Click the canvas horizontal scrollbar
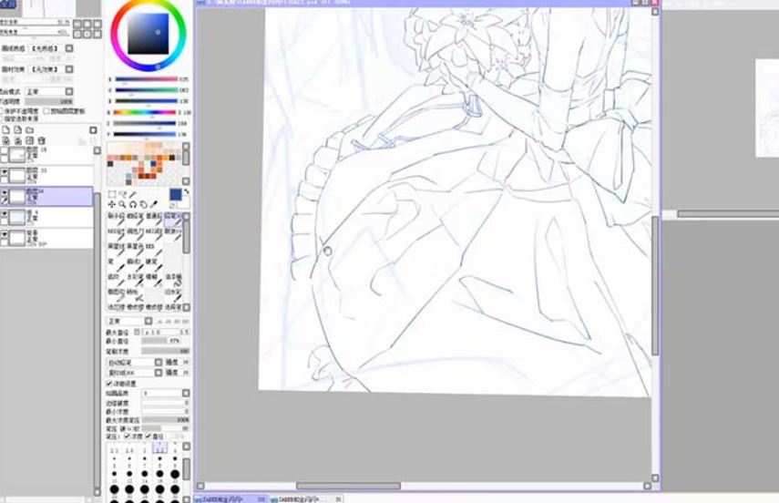This screenshot has height=503, width=779. (346, 486)
